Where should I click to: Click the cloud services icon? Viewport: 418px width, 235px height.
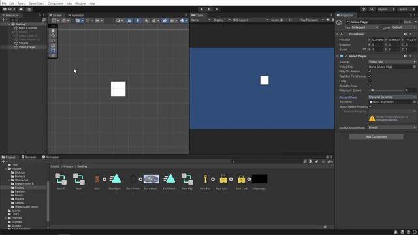pyautogui.click(x=21, y=9)
